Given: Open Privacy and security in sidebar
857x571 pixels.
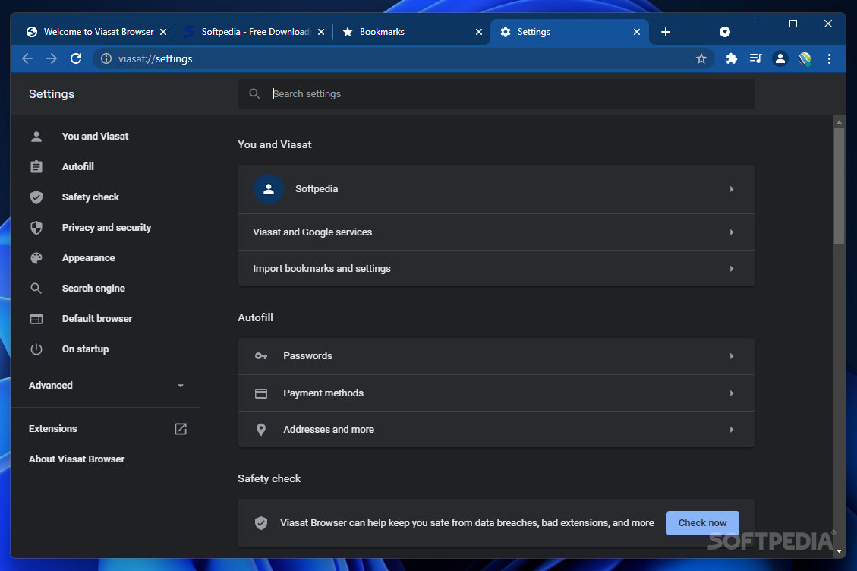Looking at the screenshot, I should point(106,228).
